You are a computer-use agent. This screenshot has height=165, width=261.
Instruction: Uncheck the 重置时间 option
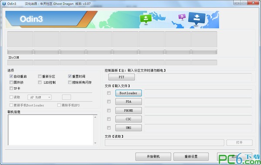70,76
